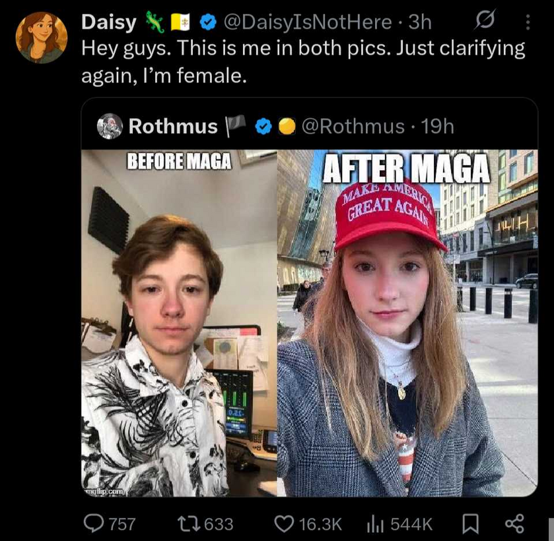
Task: Like the post with the heart icon
Action: [284, 524]
